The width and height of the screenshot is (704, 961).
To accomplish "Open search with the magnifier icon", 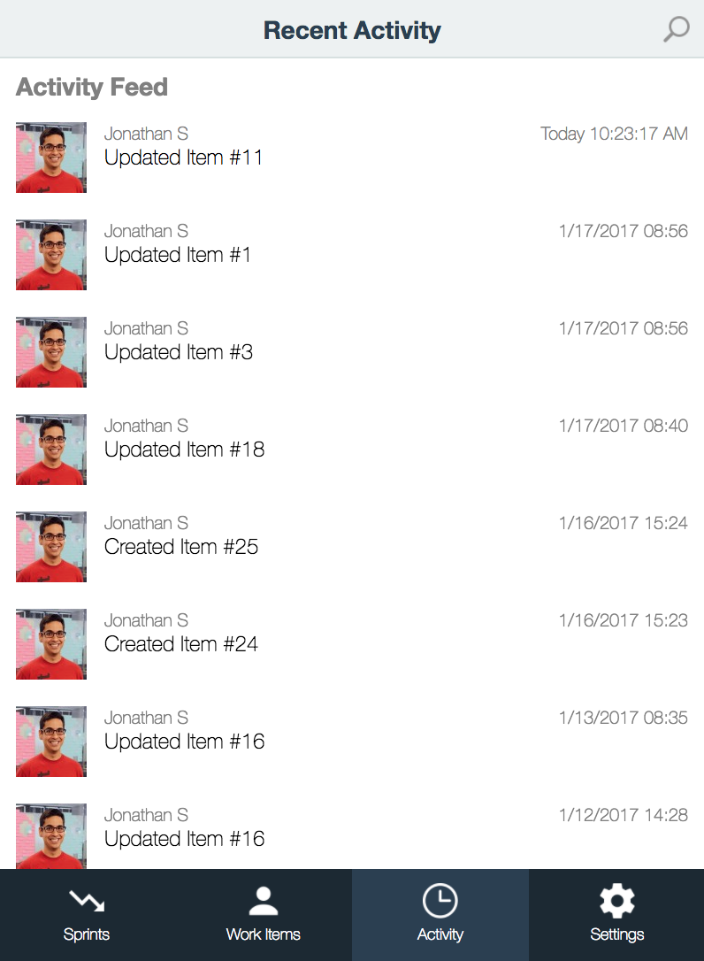I will [676, 29].
